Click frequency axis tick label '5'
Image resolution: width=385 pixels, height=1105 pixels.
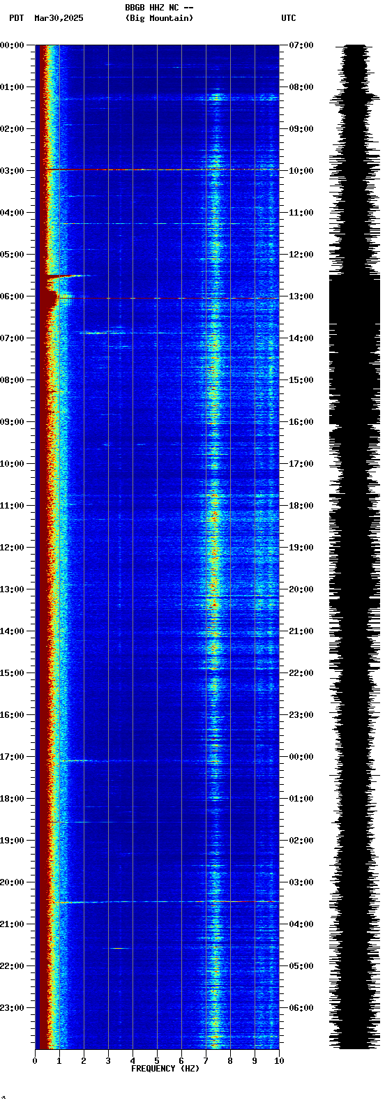pos(157,1061)
